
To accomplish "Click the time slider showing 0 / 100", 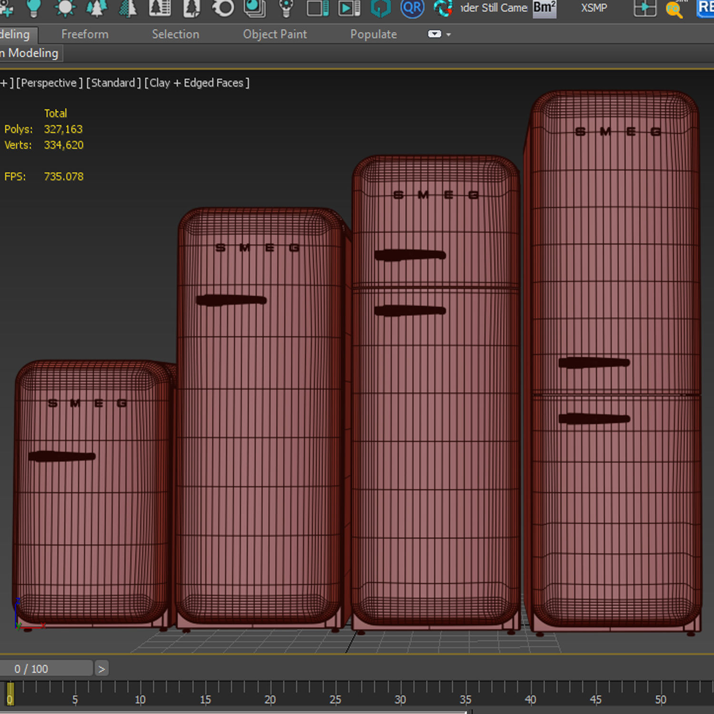I will [46, 668].
